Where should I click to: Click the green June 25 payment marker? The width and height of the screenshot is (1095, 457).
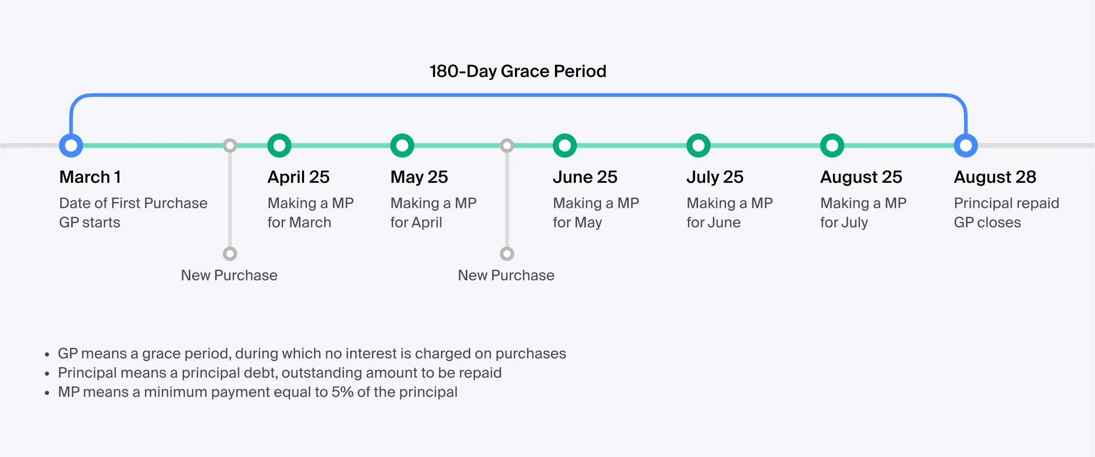click(x=565, y=145)
